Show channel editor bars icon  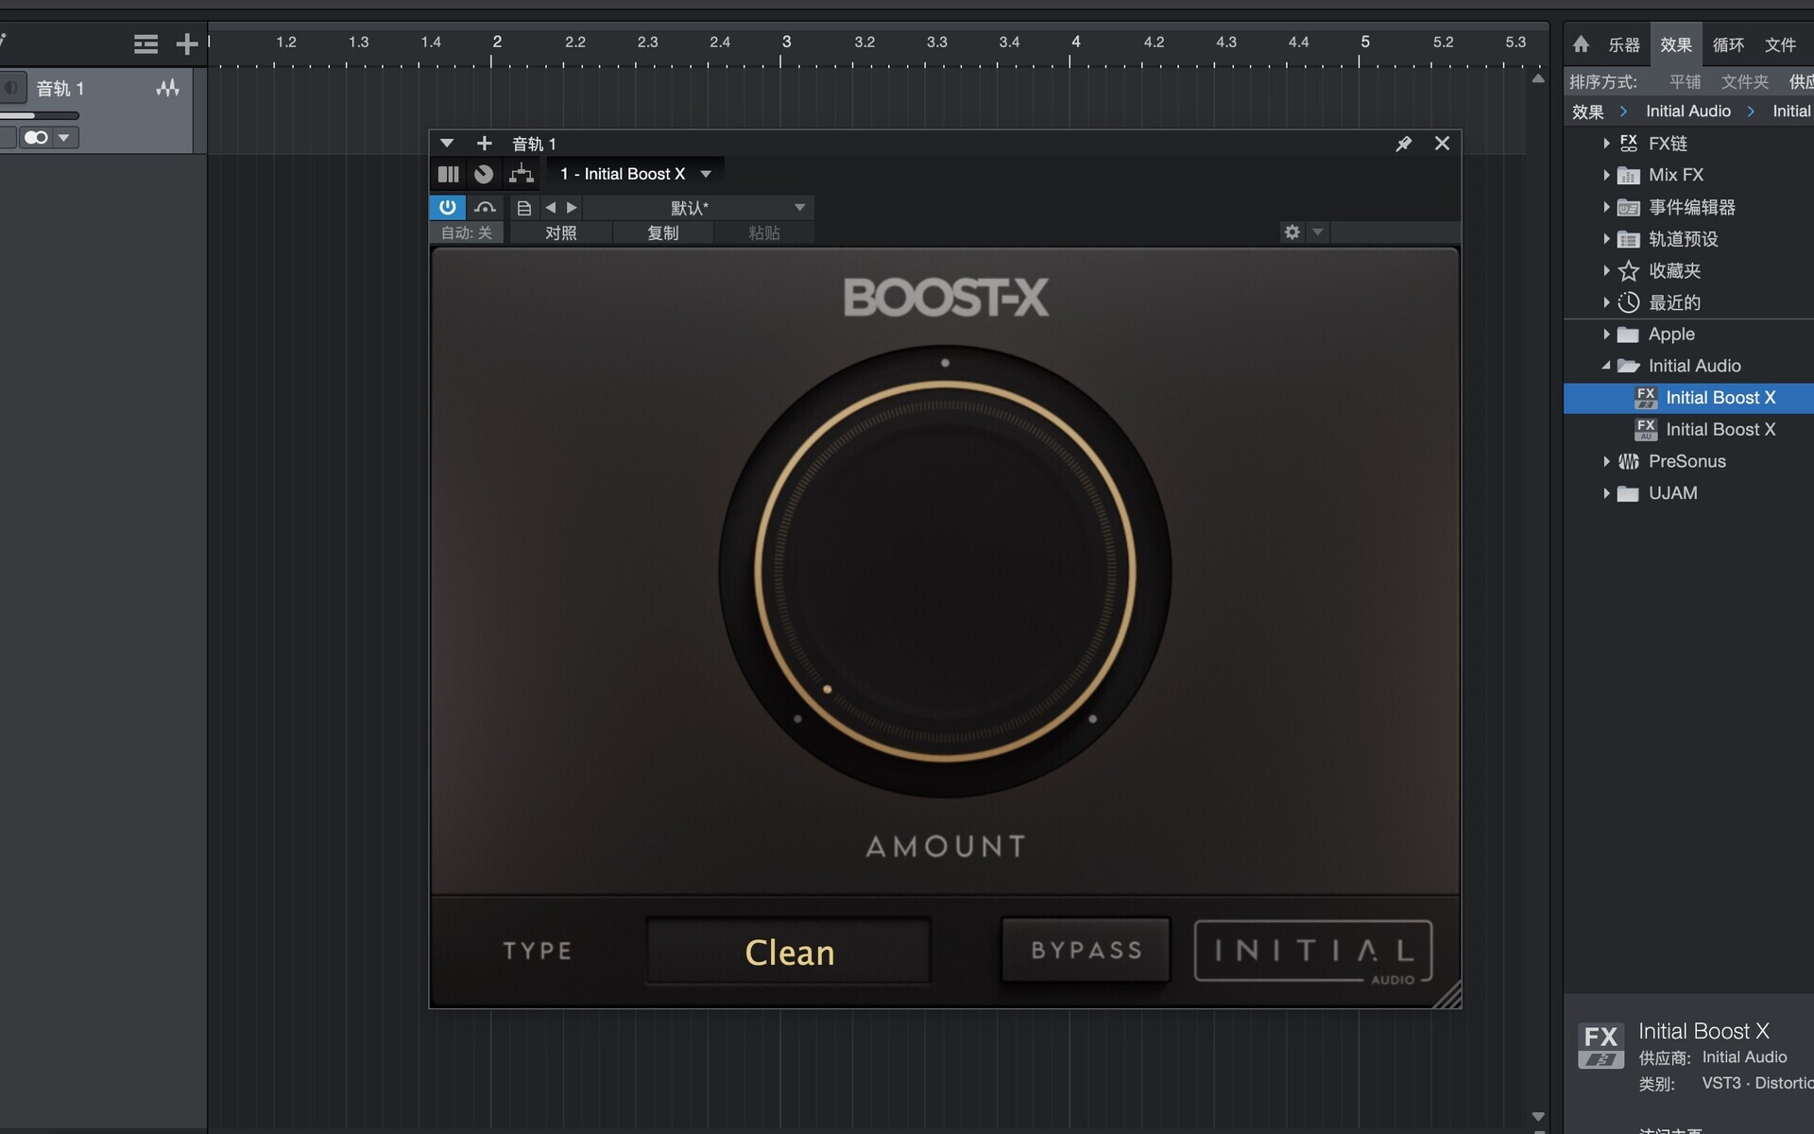[449, 174]
